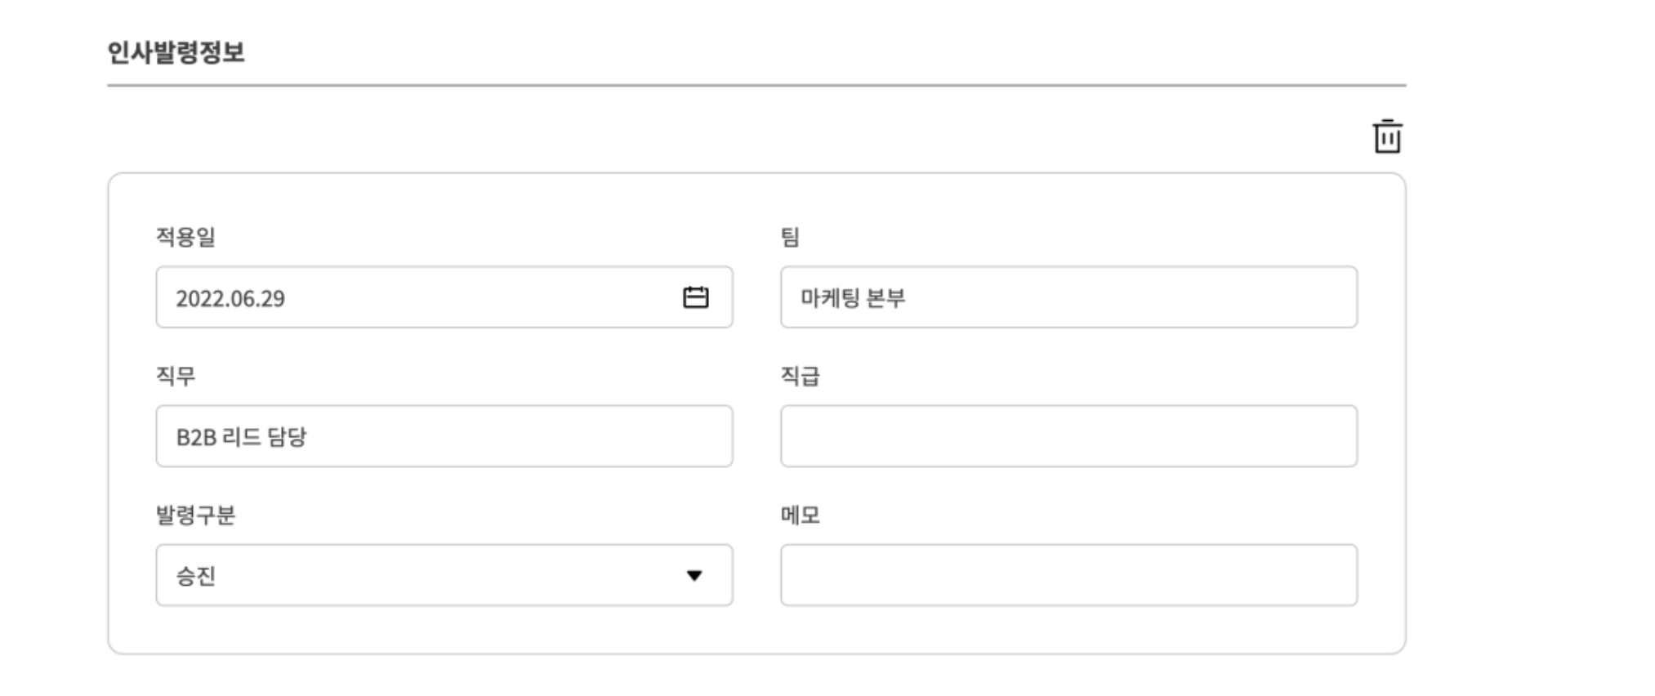Click the 적용일 field label
This screenshot has height=696, width=1655.
[185, 237]
